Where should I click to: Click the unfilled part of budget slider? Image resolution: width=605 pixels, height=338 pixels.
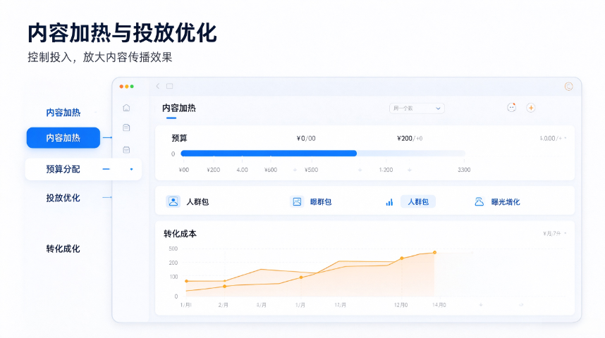[411, 154]
